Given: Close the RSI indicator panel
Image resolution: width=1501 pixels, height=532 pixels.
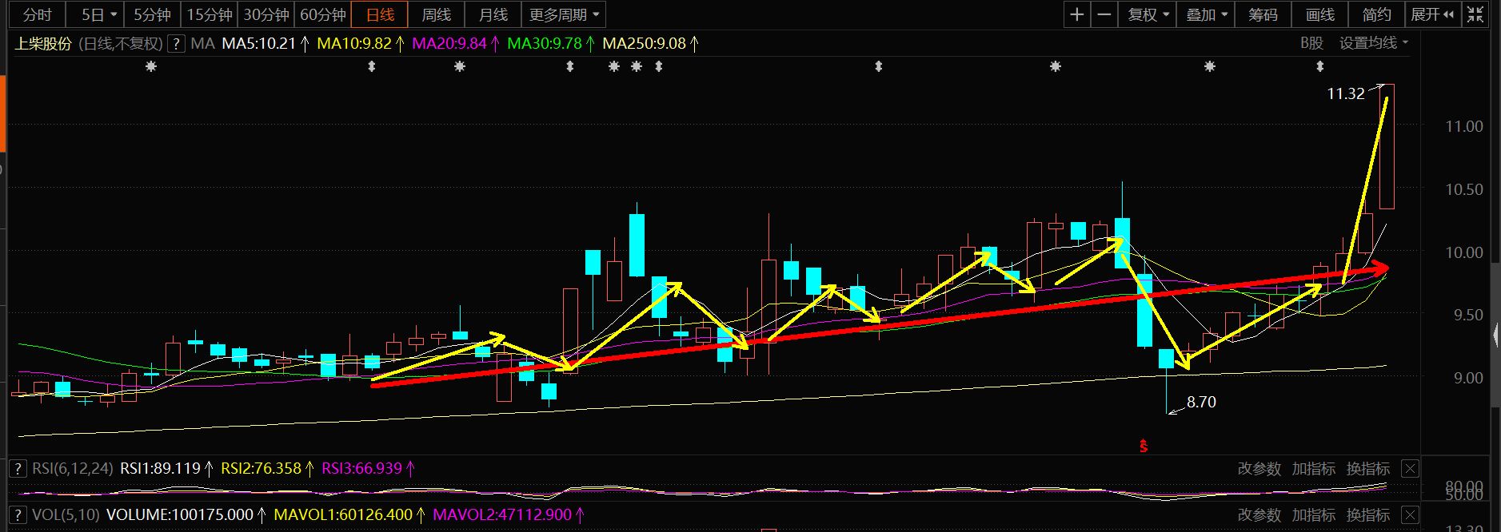Looking at the screenshot, I should coord(1410,469).
